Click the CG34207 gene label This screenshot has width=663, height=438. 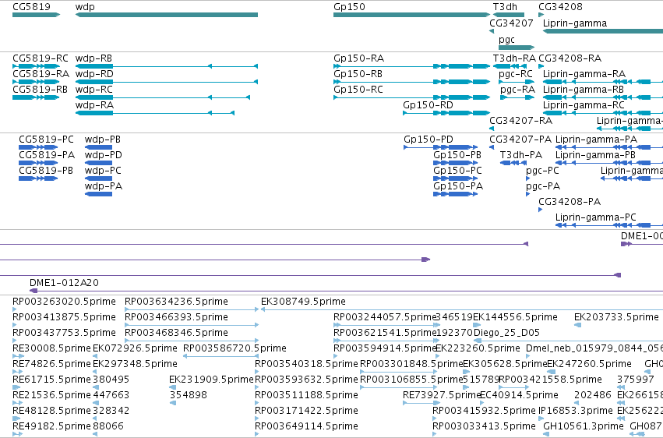click(x=511, y=23)
